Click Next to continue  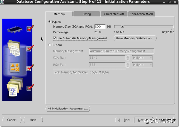(143, 120)
